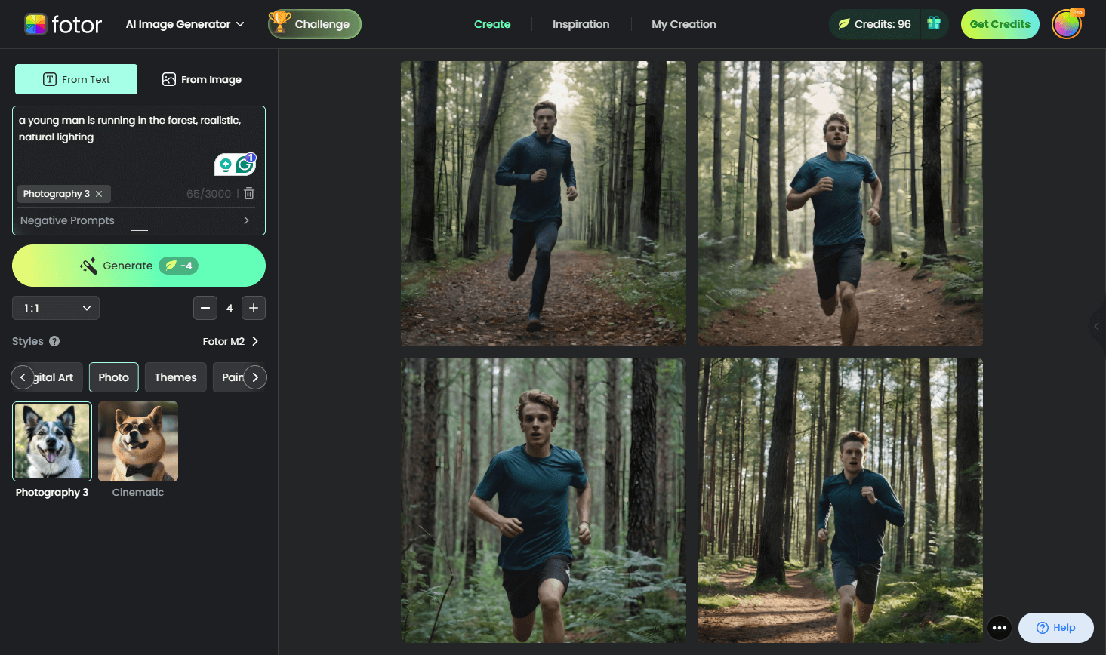View the Credits: 96 balance
The height and width of the screenshot is (655, 1106).
point(874,24)
